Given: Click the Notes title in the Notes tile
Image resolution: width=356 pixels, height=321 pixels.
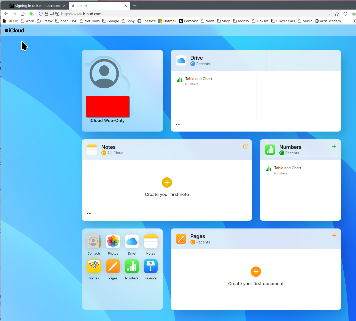Looking at the screenshot, I should (x=108, y=147).
